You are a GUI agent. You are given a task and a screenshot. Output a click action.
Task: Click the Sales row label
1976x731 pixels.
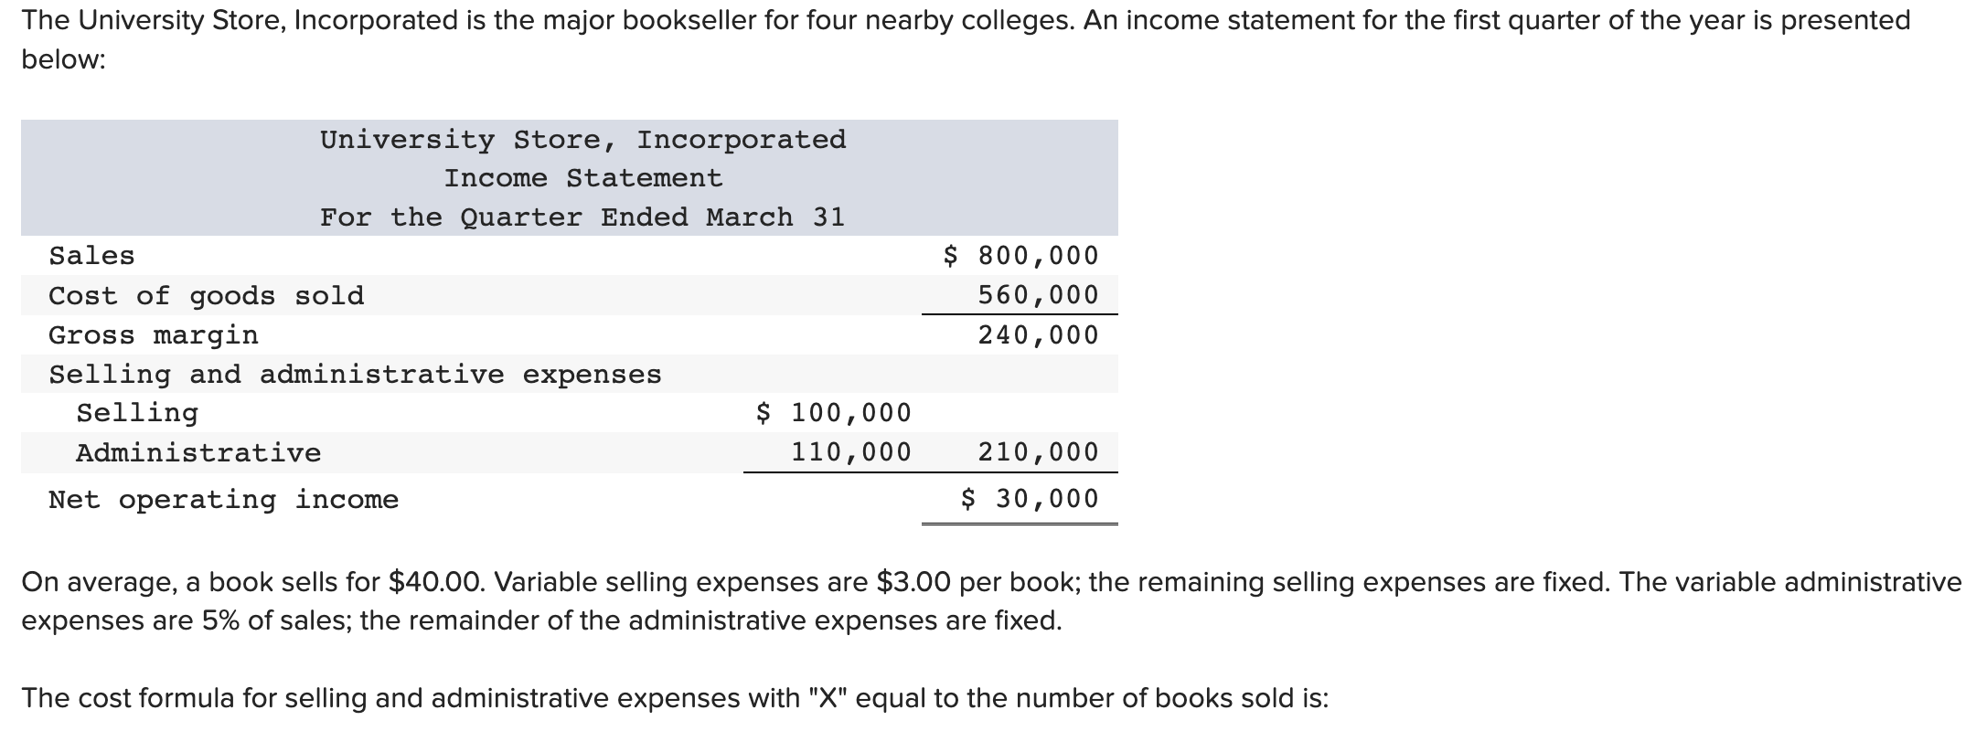(x=92, y=256)
